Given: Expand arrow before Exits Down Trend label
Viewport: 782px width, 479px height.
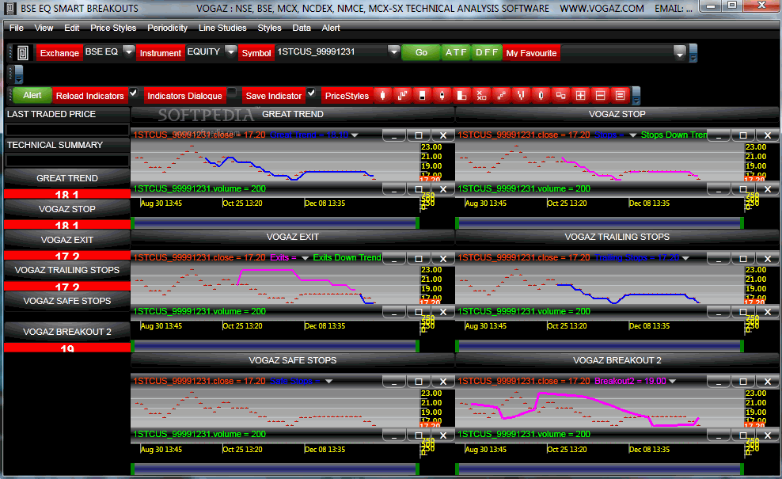Looking at the screenshot, I should point(305,258).
